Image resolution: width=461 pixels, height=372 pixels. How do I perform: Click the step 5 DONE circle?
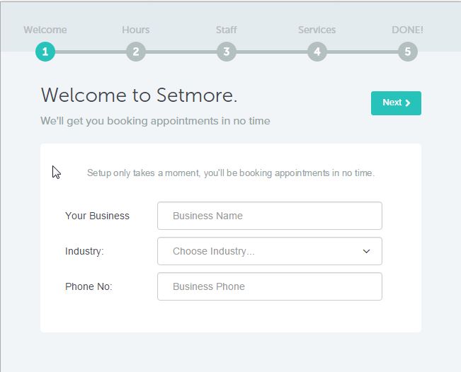[x=407, y=52]
